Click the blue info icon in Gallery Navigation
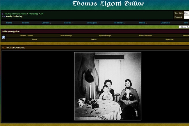189x126 pixels. [x=3, y=37]
